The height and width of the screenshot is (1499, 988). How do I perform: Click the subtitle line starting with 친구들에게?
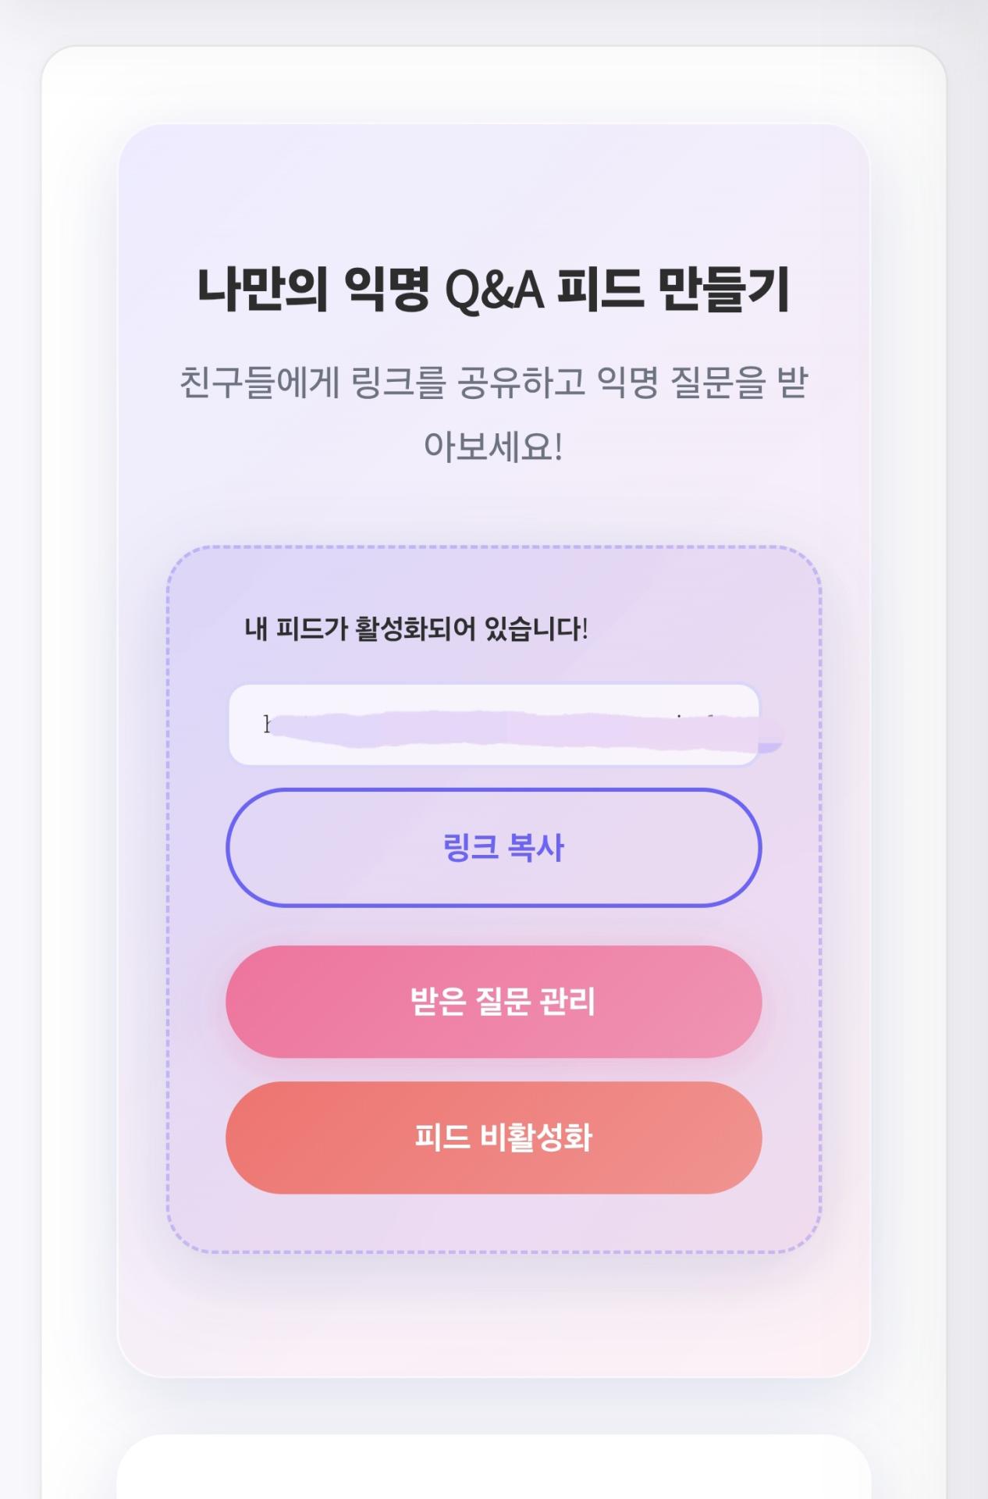coord(493,383)
